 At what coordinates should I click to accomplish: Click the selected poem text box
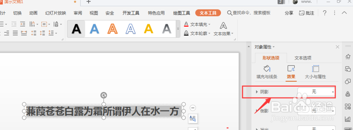point(103,111)
